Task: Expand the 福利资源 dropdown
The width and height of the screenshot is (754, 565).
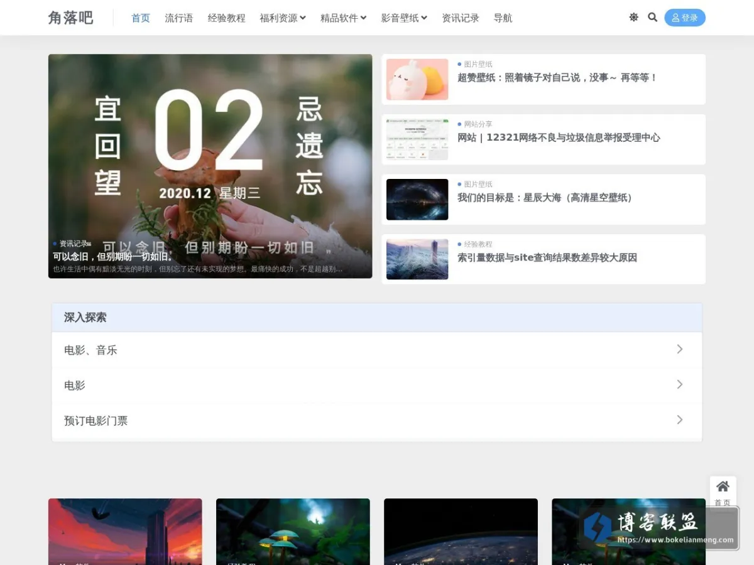Action: (283, 18)
